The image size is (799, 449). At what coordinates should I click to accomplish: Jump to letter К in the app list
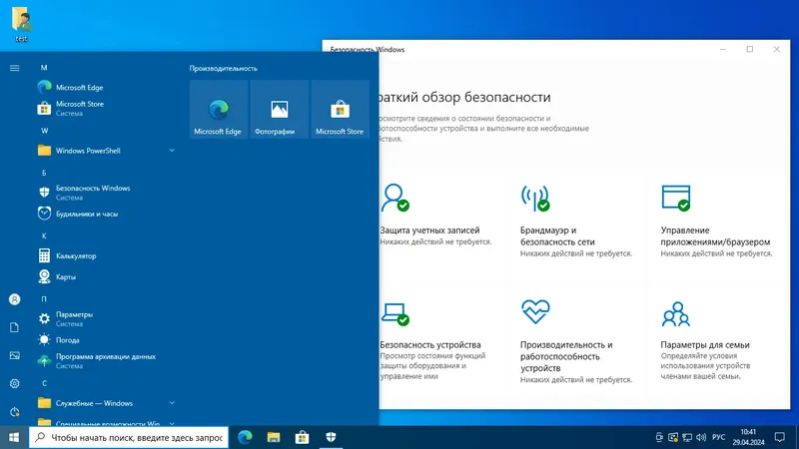(44, 235)
